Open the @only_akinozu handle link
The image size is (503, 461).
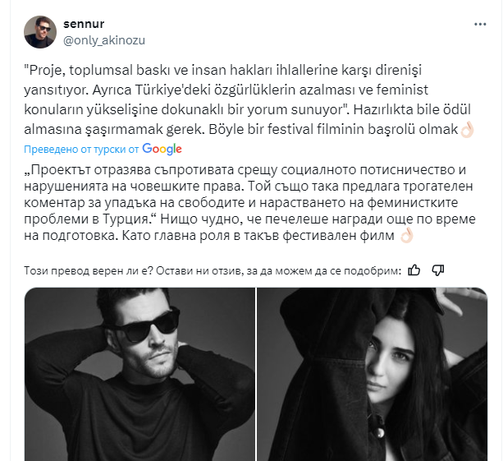[x=104, y=40]
